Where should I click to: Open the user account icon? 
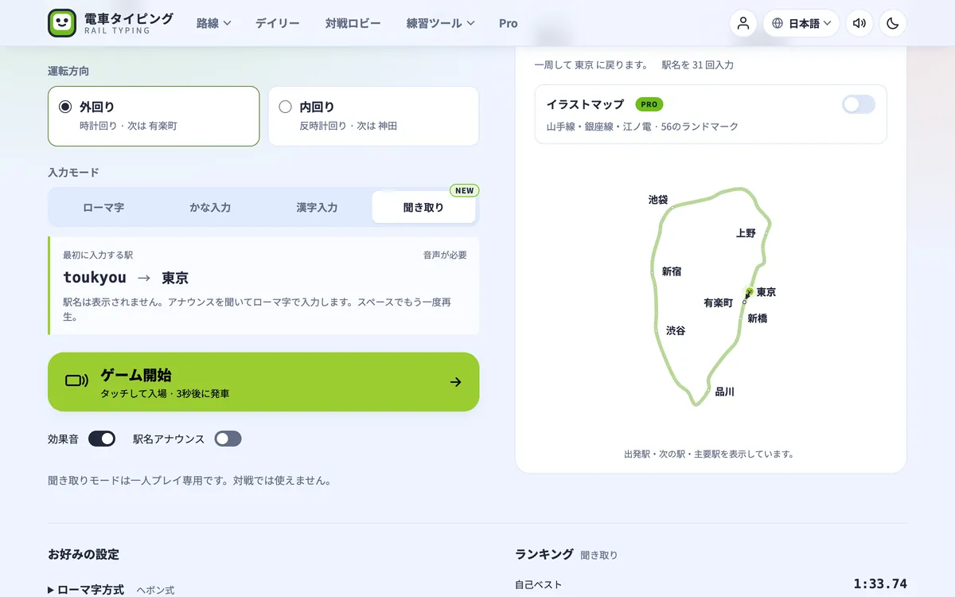[x=743, y=23]
